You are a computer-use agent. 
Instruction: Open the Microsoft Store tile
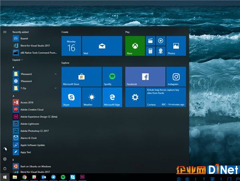(x=82, y=77)
